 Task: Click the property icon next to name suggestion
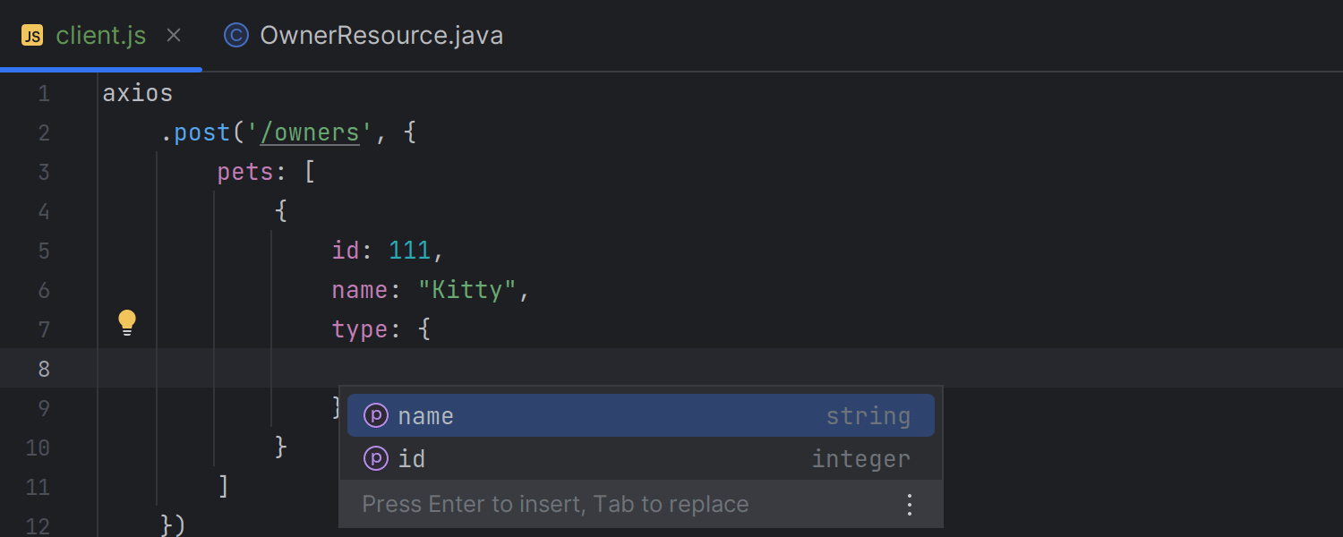375,415
